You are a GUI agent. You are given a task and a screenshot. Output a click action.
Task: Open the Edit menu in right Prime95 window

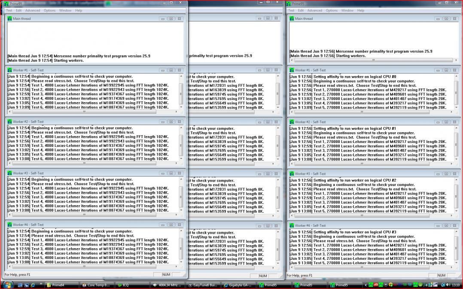(x=301, y=10)
